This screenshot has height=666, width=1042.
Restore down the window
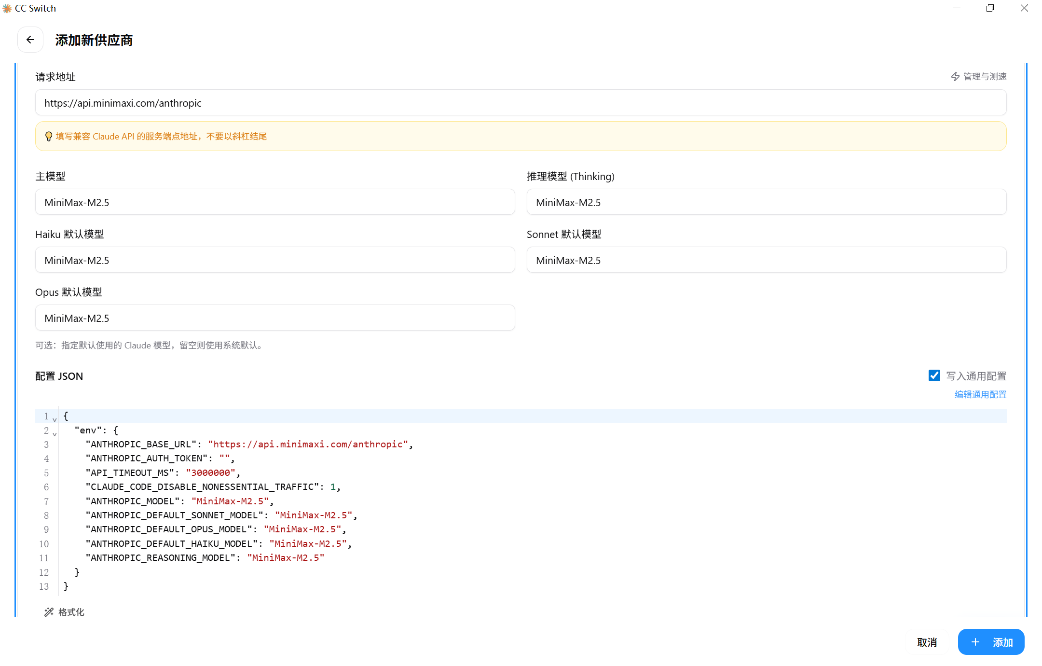(x=990, y=8)
